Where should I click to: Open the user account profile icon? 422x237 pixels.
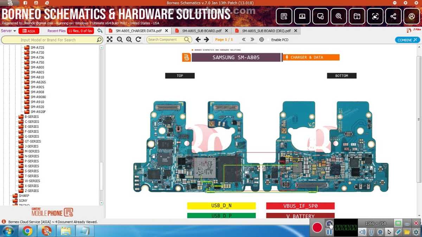click(x=412, y=16)
